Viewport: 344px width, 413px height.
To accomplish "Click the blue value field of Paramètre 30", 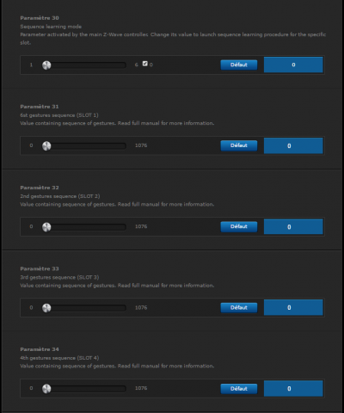I will (293, 65).
